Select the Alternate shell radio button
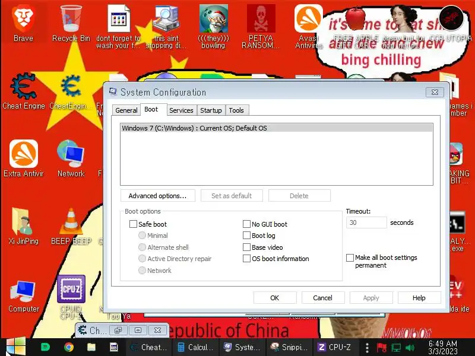The height and width of the screenshot is (356, 475). click(x=142, y=247)
